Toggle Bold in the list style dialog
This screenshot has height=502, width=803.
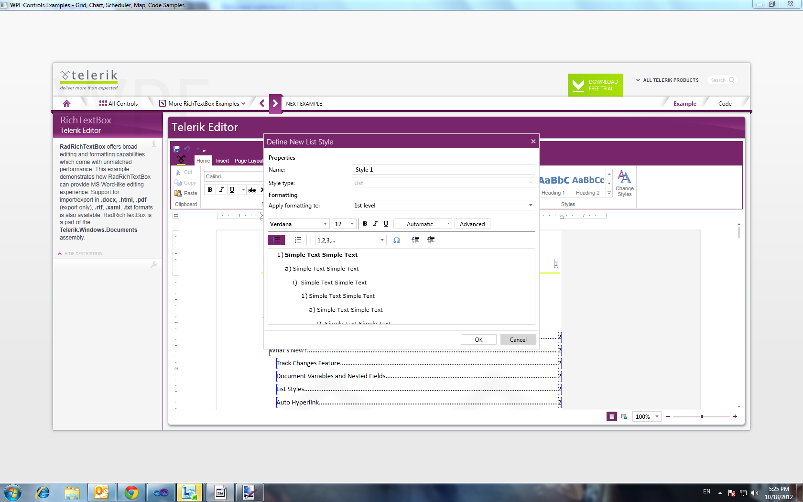point(365,224)
